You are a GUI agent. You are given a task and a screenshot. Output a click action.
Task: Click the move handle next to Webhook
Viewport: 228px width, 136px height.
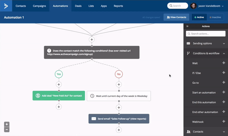[224, 121]
